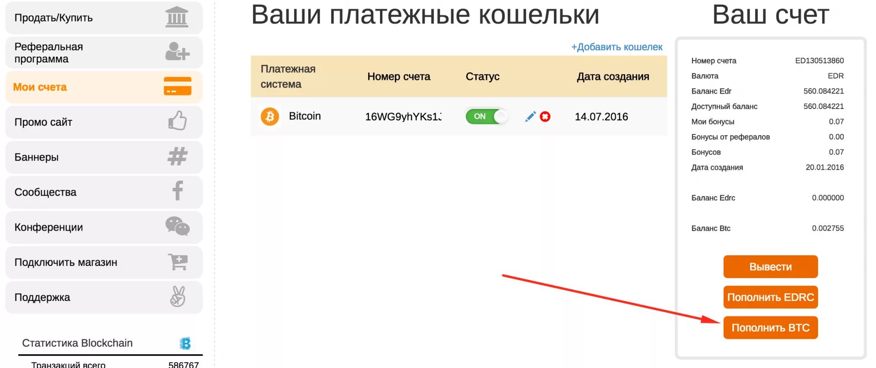Viewport: 876px width, 368px height.
Task: Click the Бонусы от рефералов value 0.00
Action: tap(836, 137)
